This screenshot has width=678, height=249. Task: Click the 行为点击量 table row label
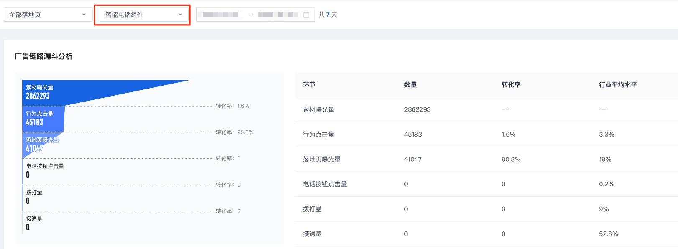click(319, 135)
